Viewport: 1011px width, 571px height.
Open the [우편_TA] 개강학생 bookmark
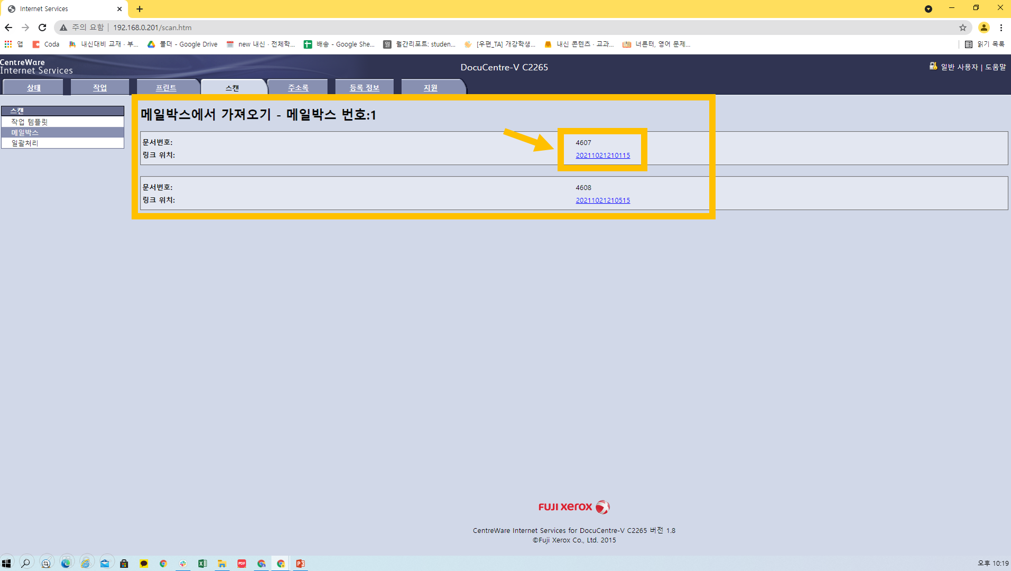[499, 44]
